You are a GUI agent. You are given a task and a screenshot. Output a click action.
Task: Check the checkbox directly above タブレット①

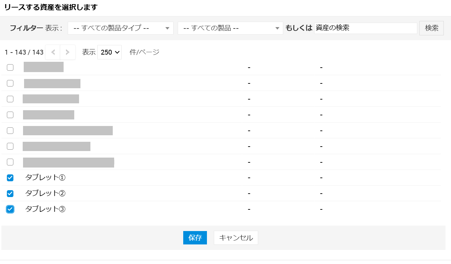(x=10, y=162)
